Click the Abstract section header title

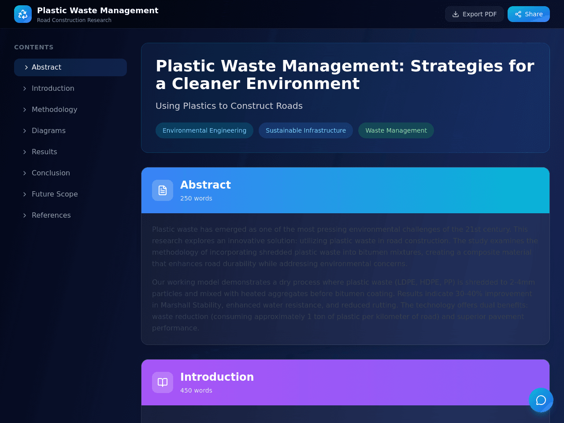205,185
